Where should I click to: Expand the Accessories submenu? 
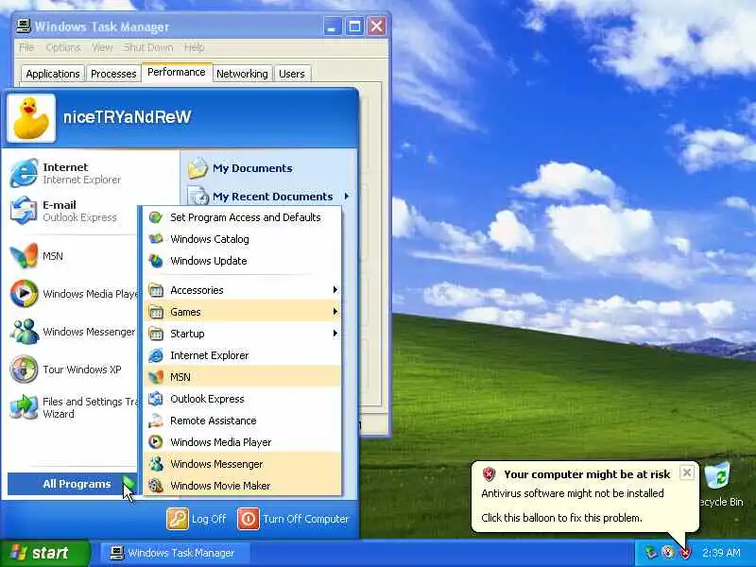(242, 290)
